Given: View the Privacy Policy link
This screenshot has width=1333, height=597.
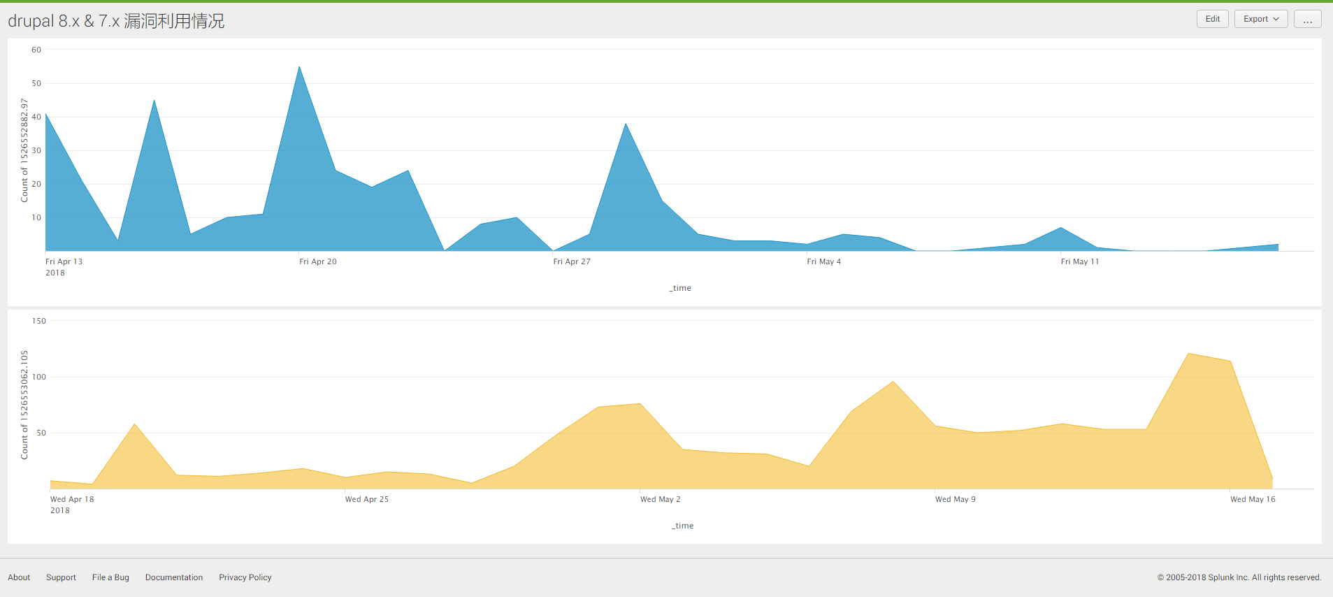Looking at the screenshot, I should (245, 577).
